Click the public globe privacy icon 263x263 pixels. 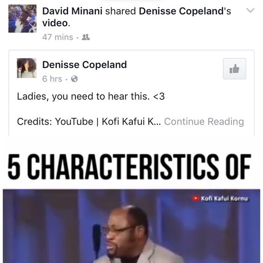(x=74, y=78)
